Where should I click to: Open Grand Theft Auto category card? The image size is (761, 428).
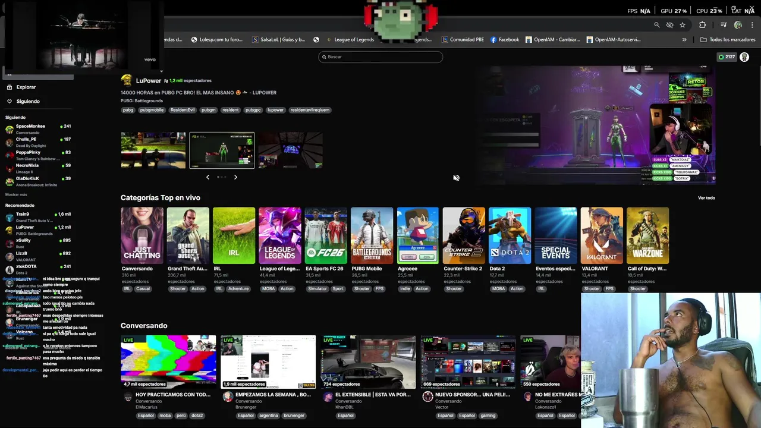pyautogui.click(x=188, y=235)
